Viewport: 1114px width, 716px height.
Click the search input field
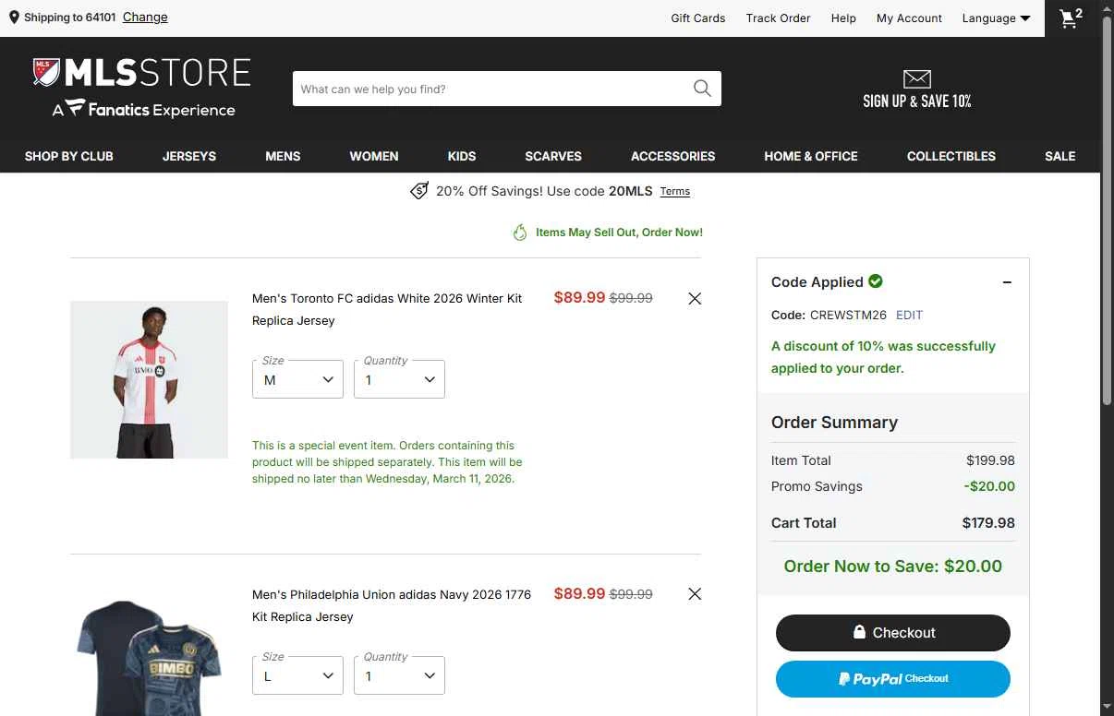[493, 89]
